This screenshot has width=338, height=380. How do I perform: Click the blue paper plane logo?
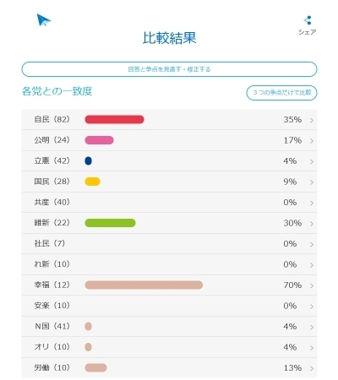pyautogui.click(x=43, y=20)
